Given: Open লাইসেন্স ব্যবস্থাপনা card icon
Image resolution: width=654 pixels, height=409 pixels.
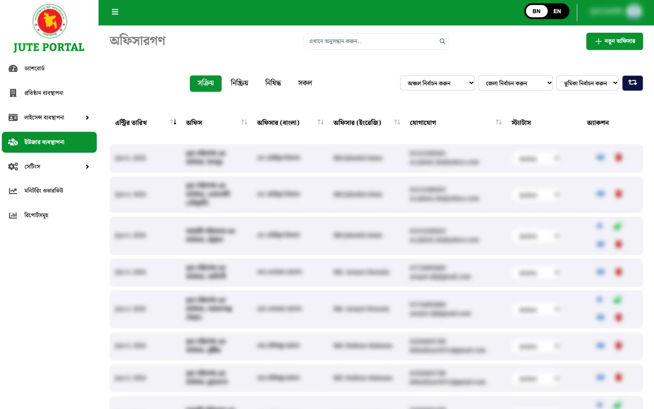Looking at the screenshot, I should click(x=13, y=117).
